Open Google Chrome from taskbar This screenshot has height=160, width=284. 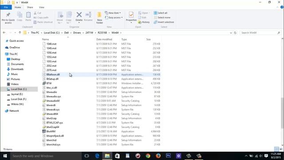(x=148, y=156)
